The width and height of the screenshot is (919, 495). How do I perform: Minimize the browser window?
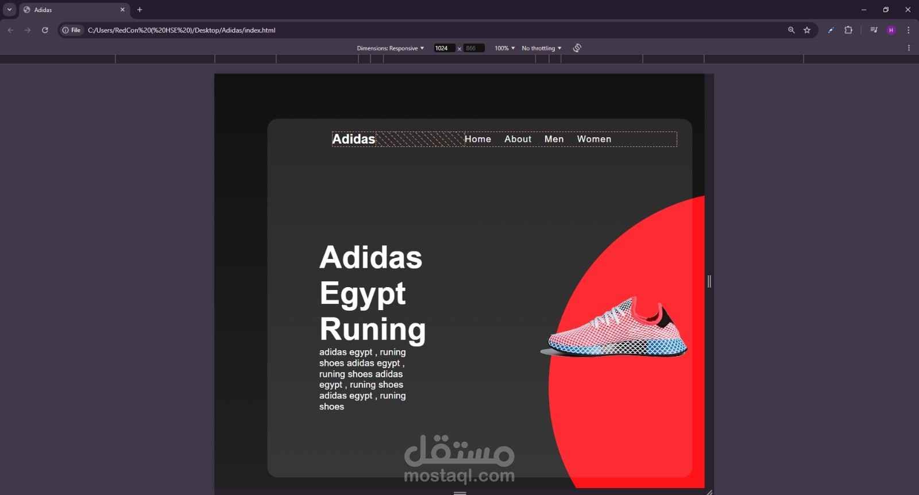point(863,10)
